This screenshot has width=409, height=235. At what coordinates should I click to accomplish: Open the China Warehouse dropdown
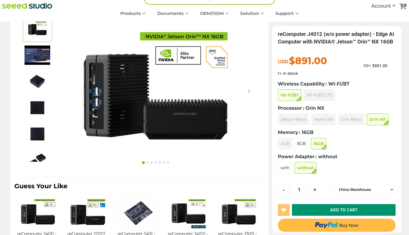pyautogui.click(x=364, y=189)
